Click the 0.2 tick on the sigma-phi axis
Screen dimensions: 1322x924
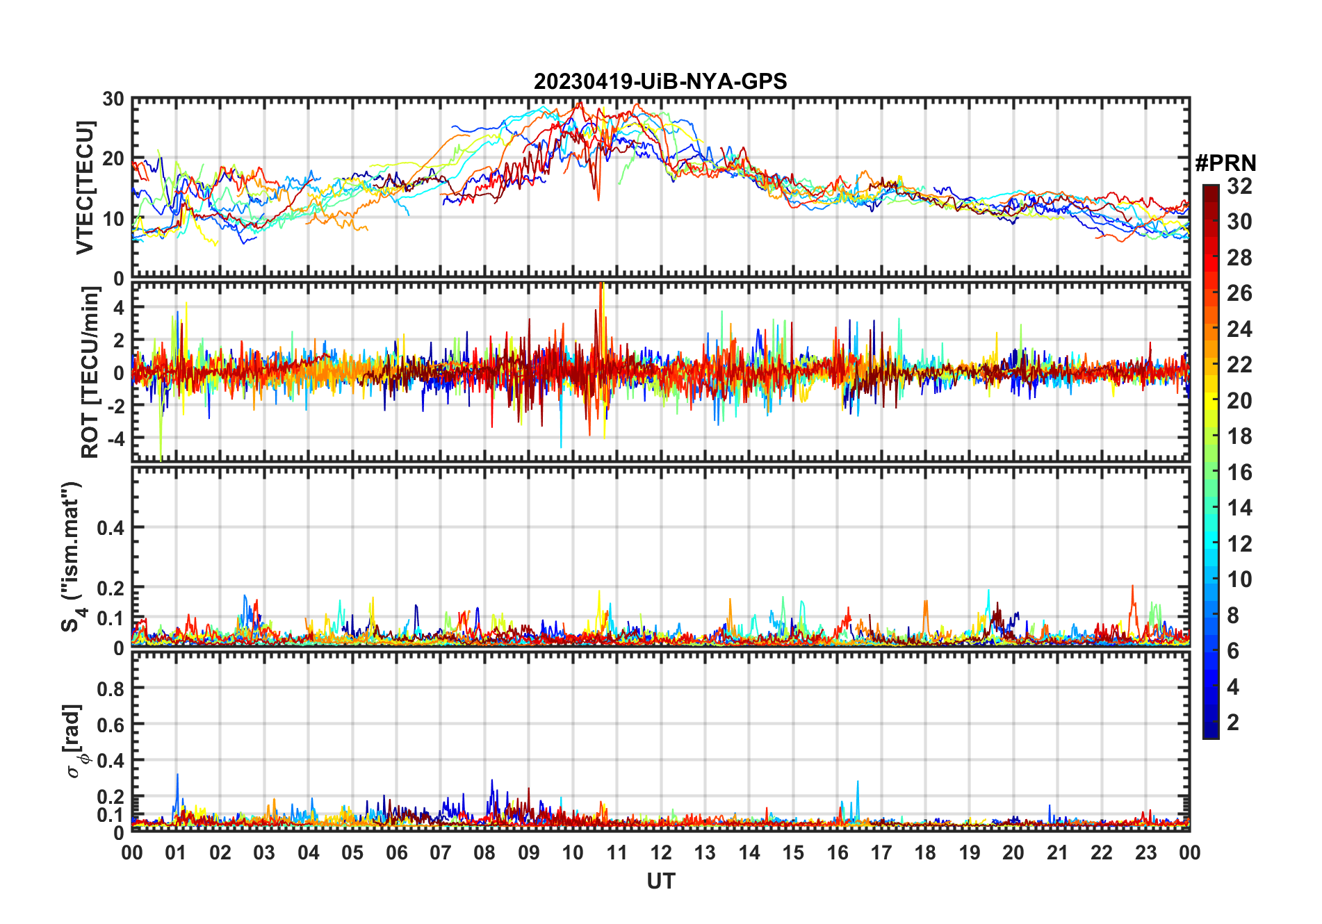111,797
